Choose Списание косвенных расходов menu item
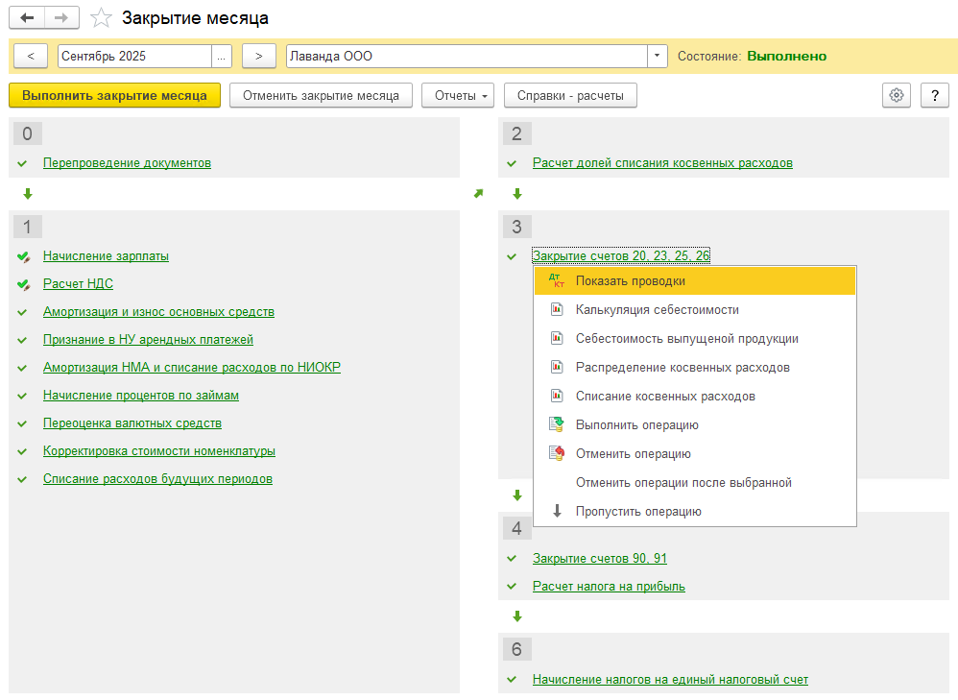 tap(665, 397)
